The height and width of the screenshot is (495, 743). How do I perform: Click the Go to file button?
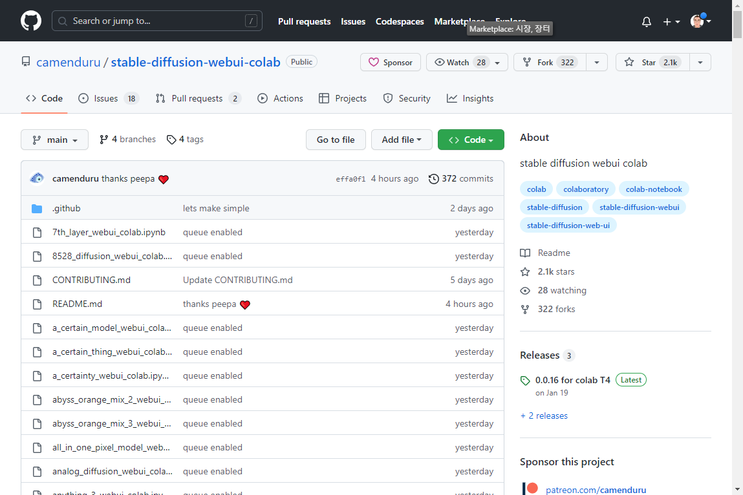tap(336, 140)
